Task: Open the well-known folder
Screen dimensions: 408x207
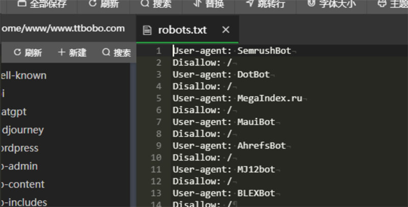Action: 23,75
